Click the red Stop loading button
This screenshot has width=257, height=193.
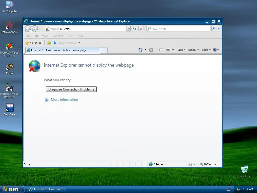(x=141, y=29)
